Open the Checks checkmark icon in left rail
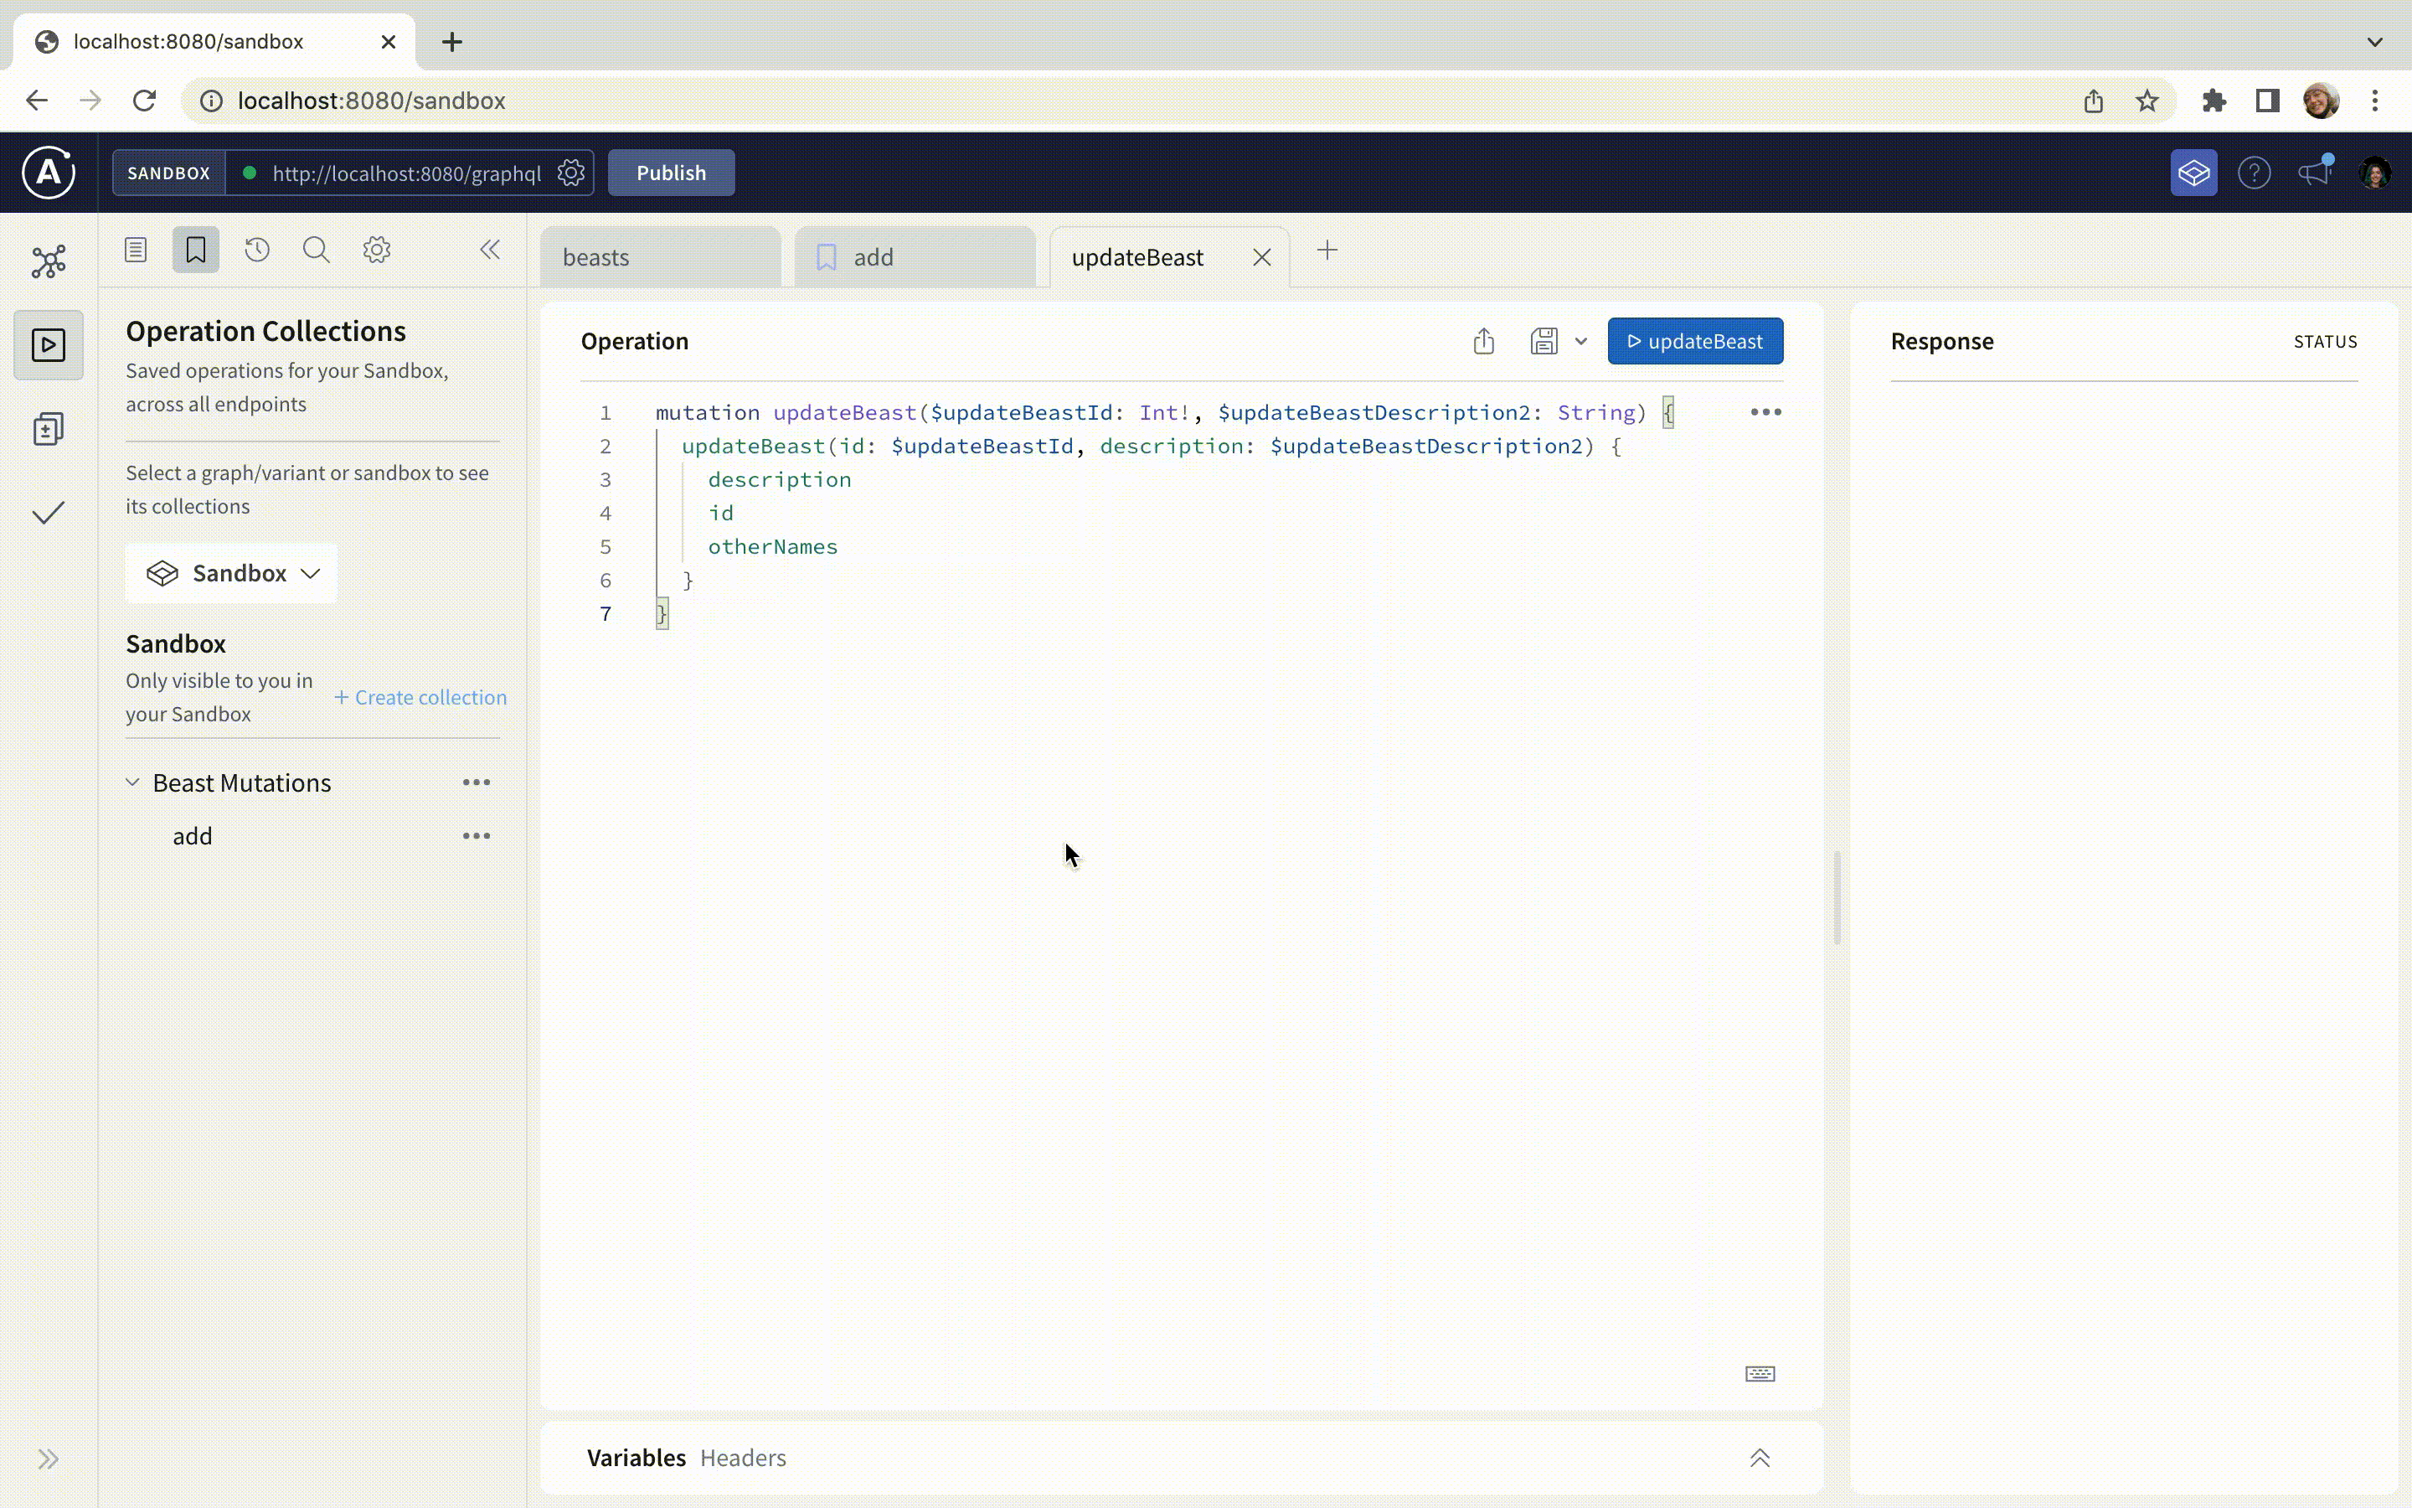Screen dimensions: 2412x1508 pos(48,513)
